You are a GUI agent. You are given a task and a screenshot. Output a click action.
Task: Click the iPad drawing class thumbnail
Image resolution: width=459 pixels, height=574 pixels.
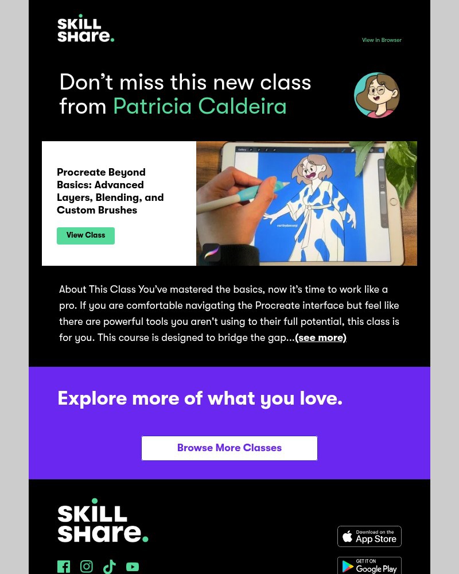tap(307, 203)
